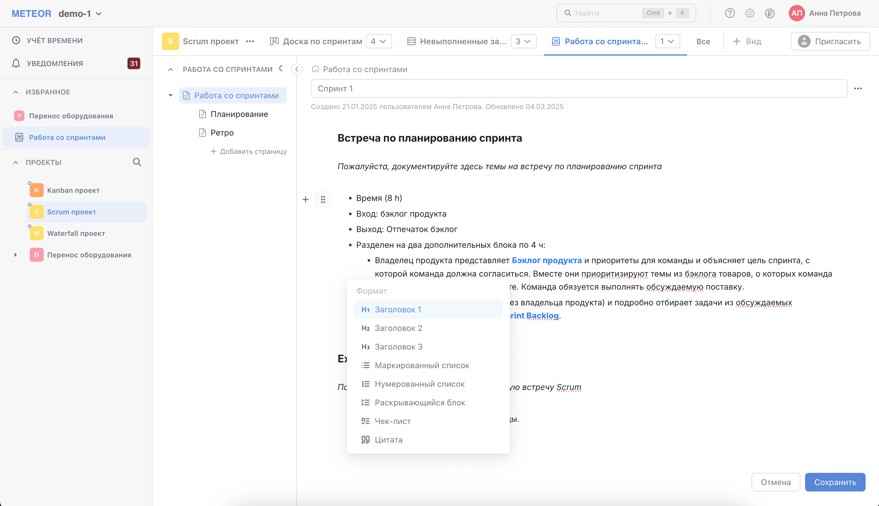This screenshot has height=506, width=879.
Task: Expand Перенос оборудования project arrow
Action: coord(16,255)
